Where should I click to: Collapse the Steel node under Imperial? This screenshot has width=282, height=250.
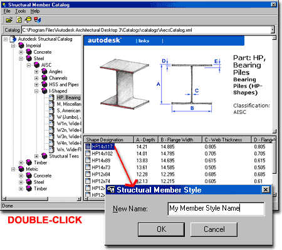tap(21, 59)
